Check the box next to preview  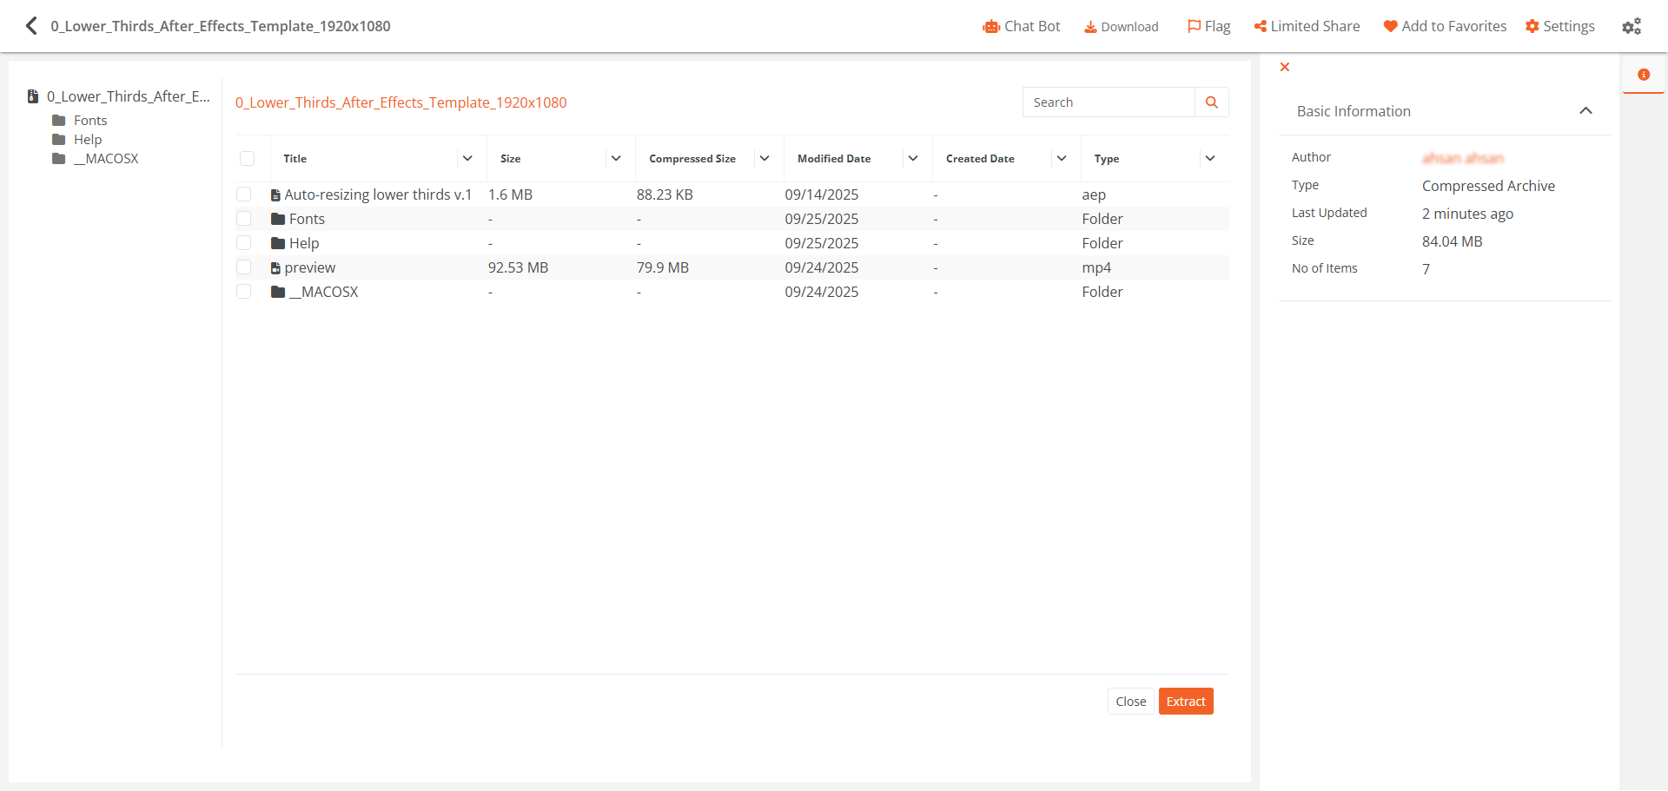click(x=244, y=267)
